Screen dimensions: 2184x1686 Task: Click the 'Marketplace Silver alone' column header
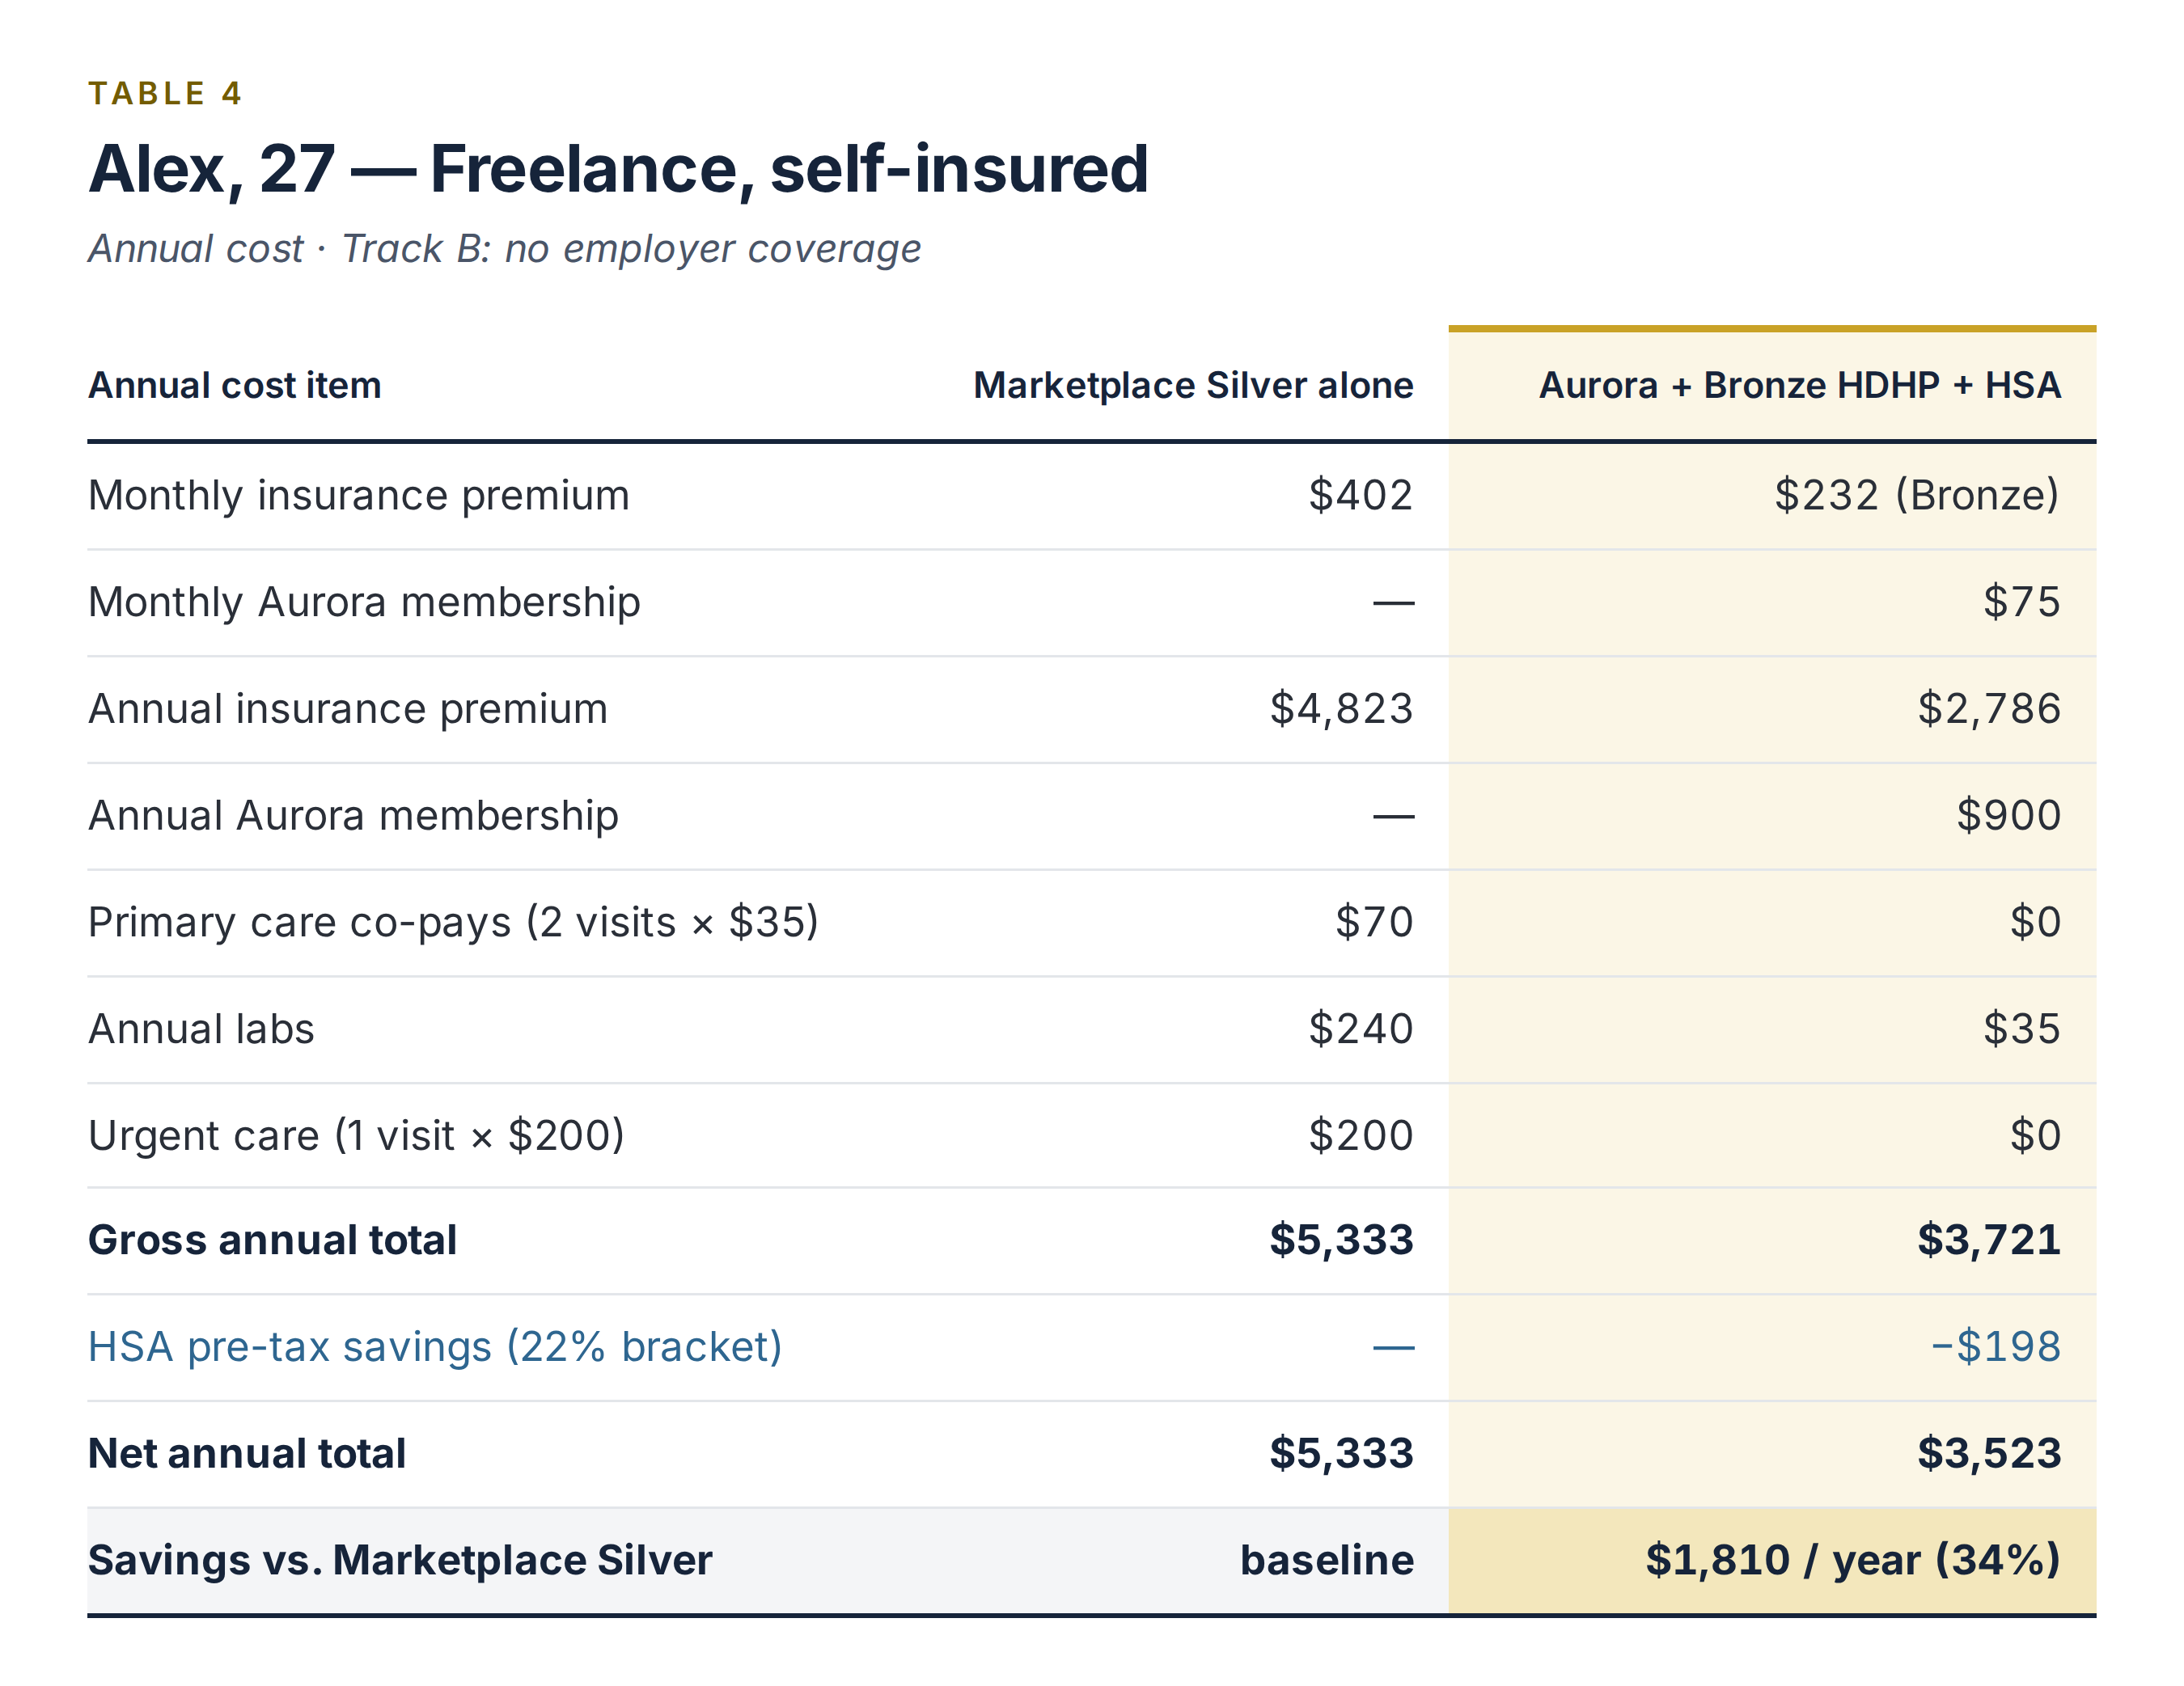(x=1193, y=386)
